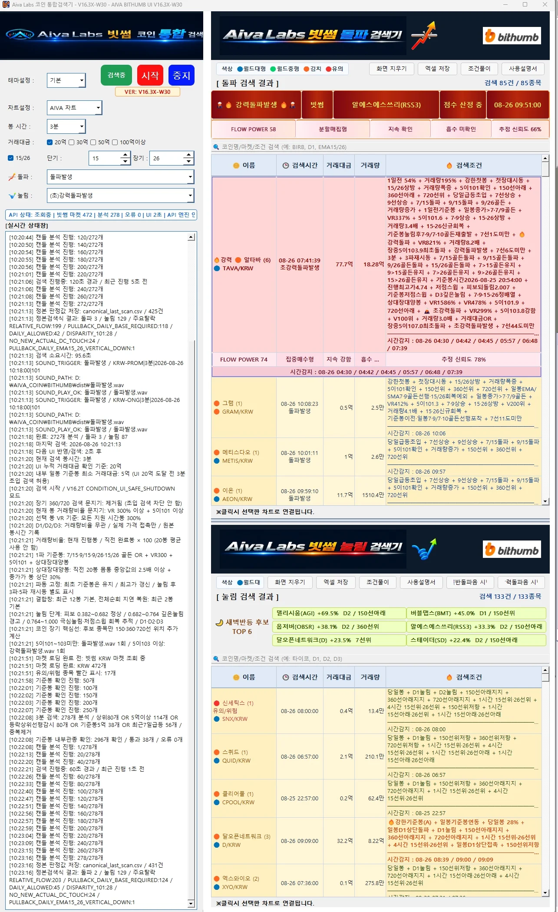Click magnifier icon in 눌림 search bar
The image size is (558, 912).
click(216, 659)
